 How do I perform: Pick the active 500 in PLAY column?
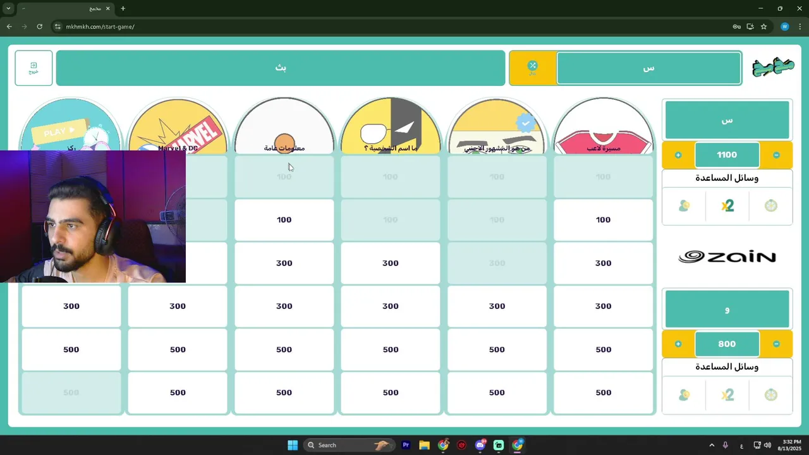click(x=71, y=349)
